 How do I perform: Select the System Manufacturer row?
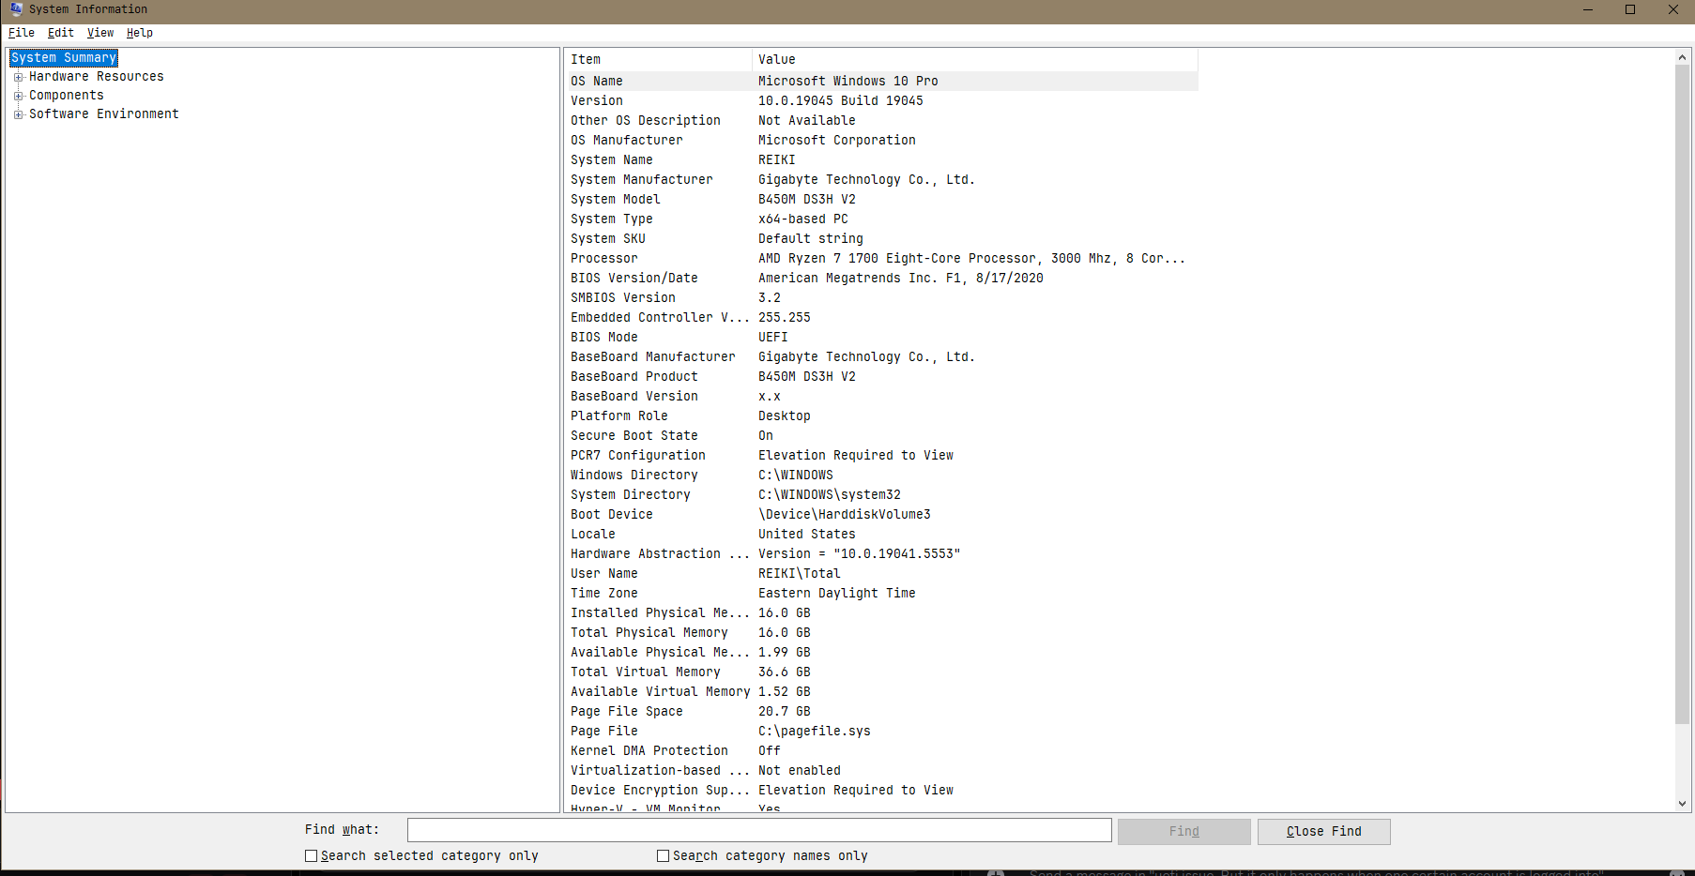click(x=881, y=180)
